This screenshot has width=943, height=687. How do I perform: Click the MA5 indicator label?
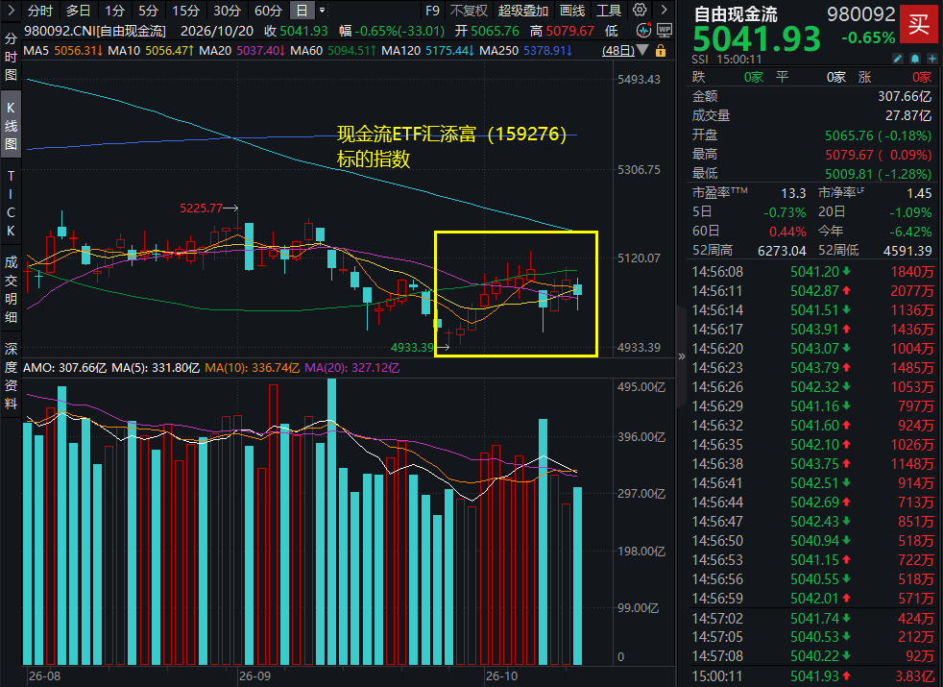pos(36,51)
